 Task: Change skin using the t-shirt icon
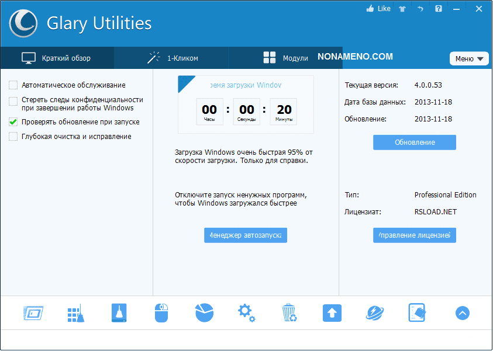402,9
